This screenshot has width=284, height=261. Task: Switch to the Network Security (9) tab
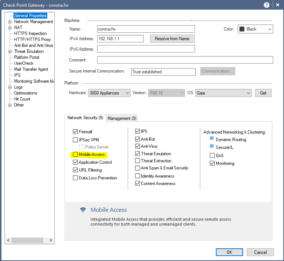pyautogui.click(x=85, y=118)
